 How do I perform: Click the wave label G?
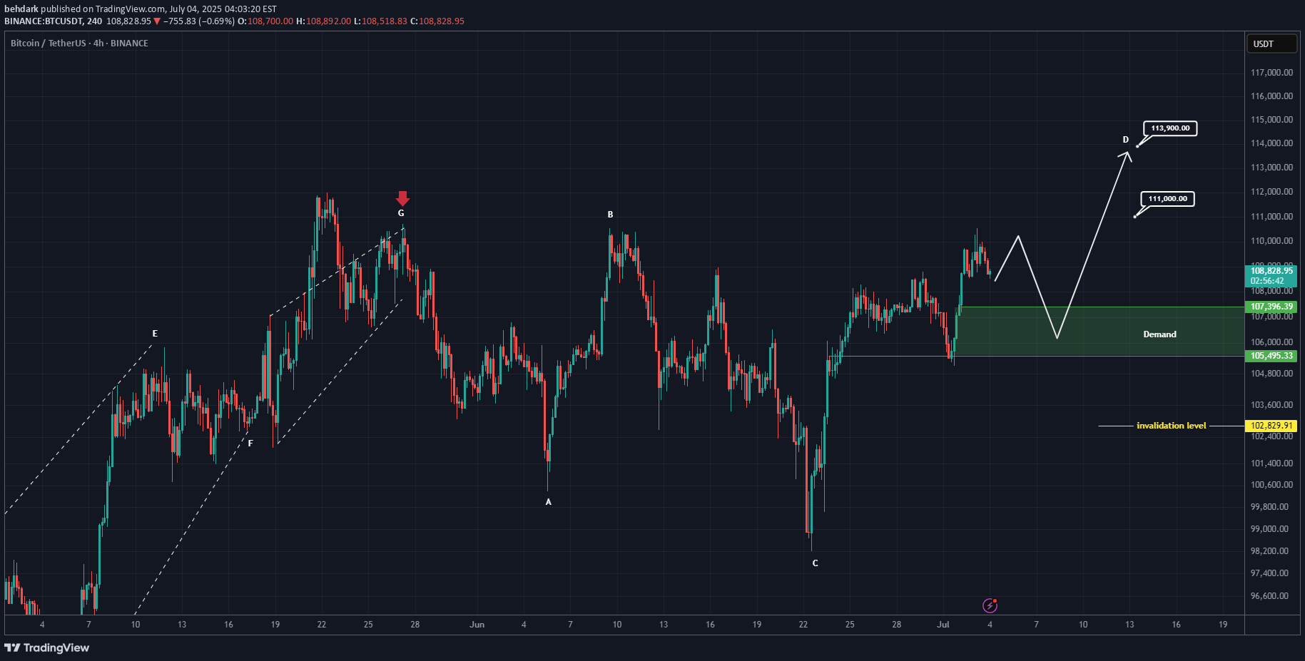tap(401, 213)
